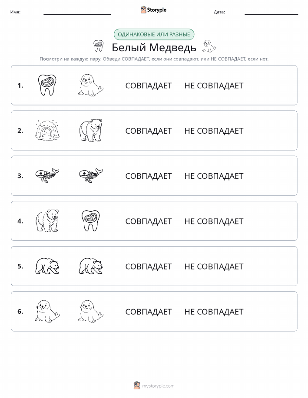This screenshot has width=308, height=398.
Task: Choose НЕ СОВПАДАЕТ for row 1
Action: pos(214,86)
